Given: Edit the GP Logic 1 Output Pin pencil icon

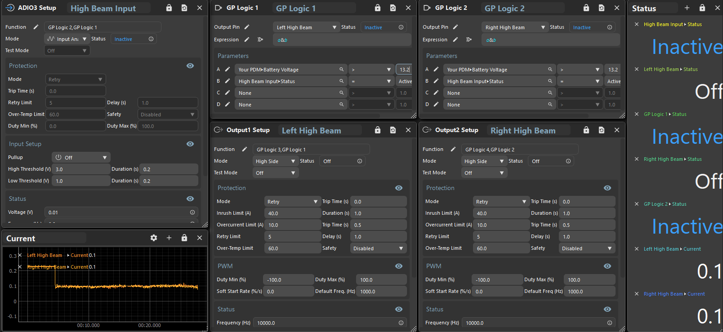Looking at the screenshot, I should click(x=247, y=27).
